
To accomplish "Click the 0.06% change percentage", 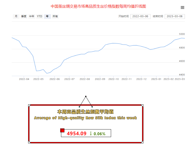I will (x=100, y=134).
